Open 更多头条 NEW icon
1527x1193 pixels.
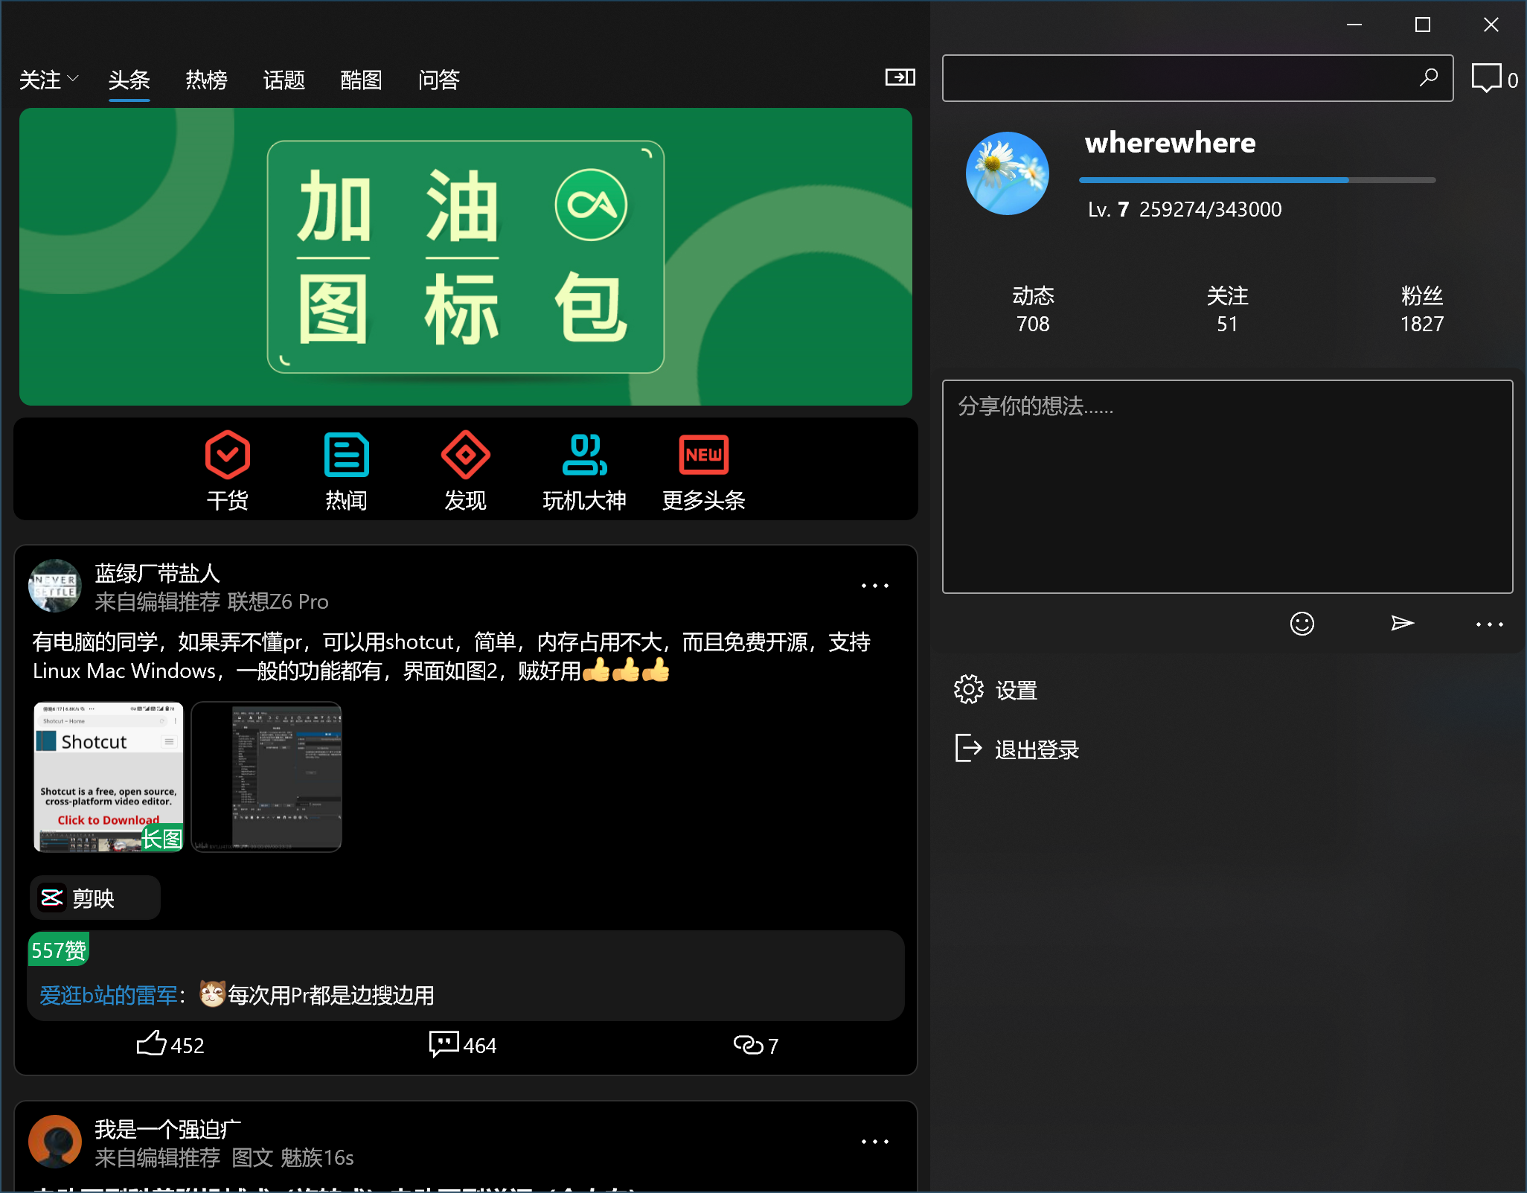pos(703,455)
